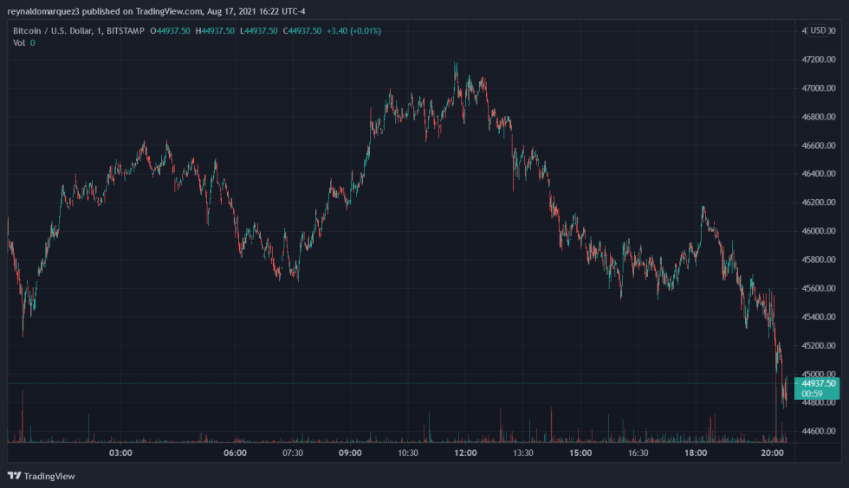The image size is (849, 488).
Task: Click the 15:00 time axis label
Action: point(580,453)
